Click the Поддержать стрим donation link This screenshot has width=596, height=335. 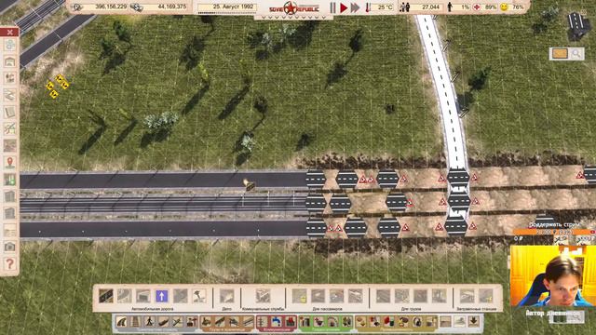(555, 225)
